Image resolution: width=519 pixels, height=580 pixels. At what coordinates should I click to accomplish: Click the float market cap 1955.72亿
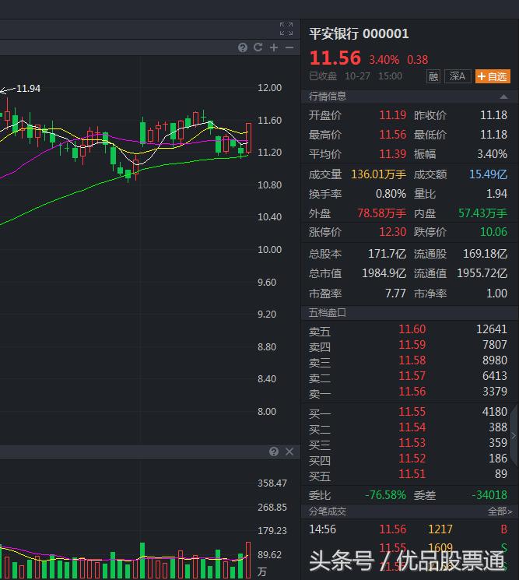[482, 273]
